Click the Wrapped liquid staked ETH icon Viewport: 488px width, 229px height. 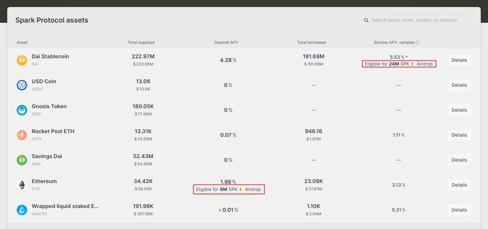pyautogui.click(x=22, y=210)
